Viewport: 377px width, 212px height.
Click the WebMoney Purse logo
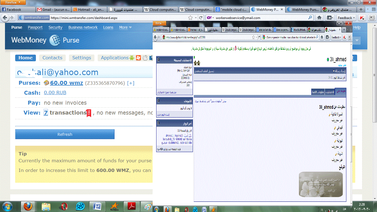click(x=45, y=40)
